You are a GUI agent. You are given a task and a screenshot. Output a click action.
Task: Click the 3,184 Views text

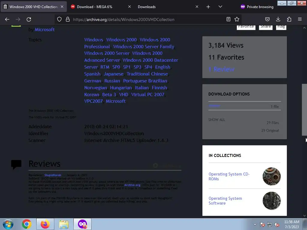(x=226, y=46)
